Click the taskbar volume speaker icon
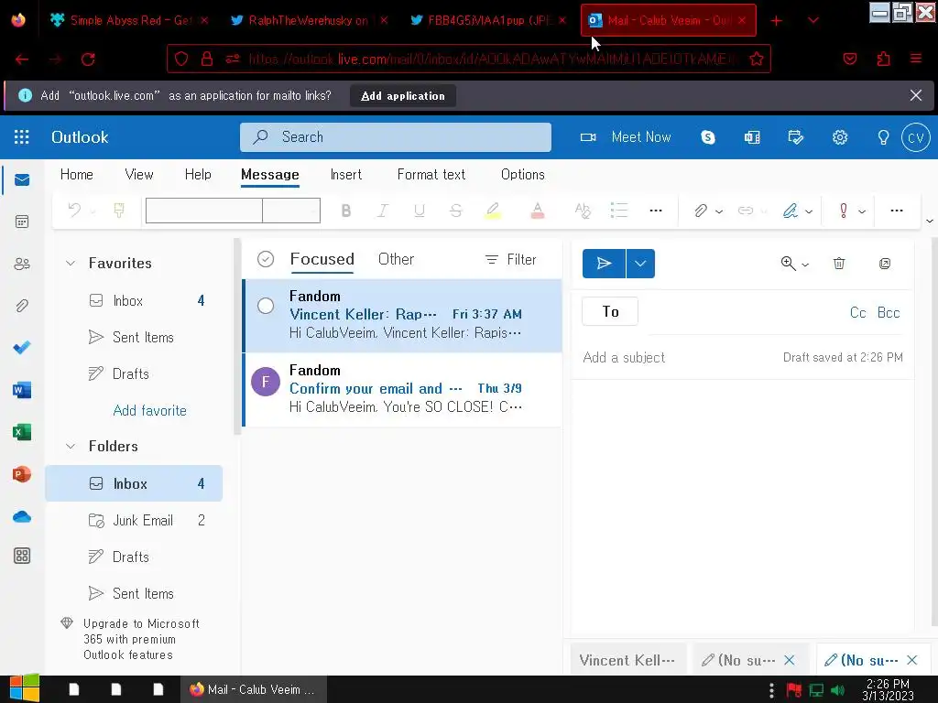 837,690
